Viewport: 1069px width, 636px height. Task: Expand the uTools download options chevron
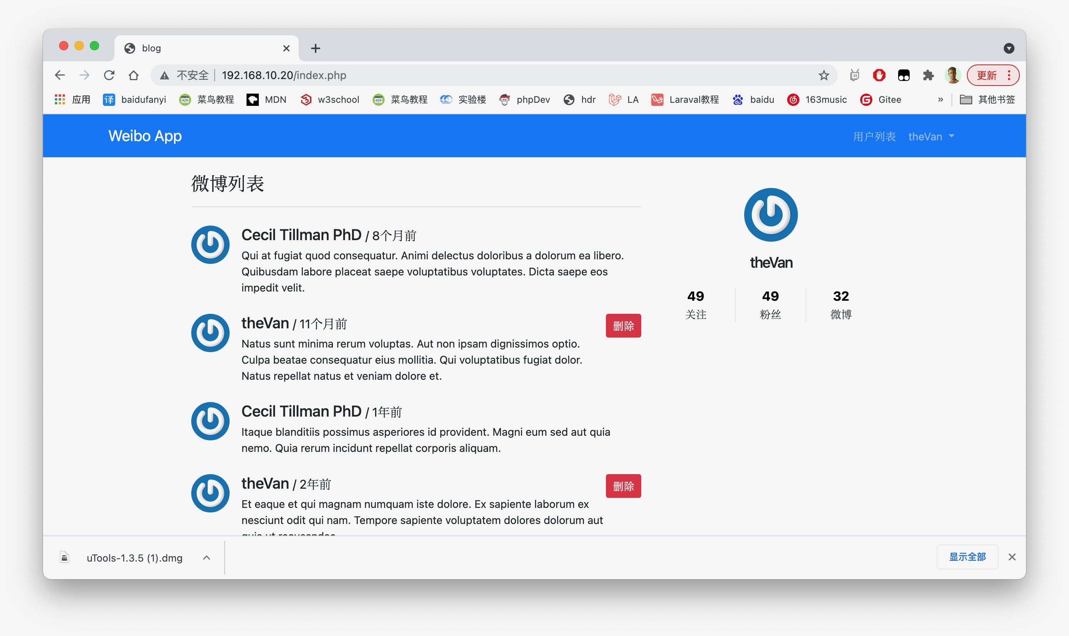(206, 558)
